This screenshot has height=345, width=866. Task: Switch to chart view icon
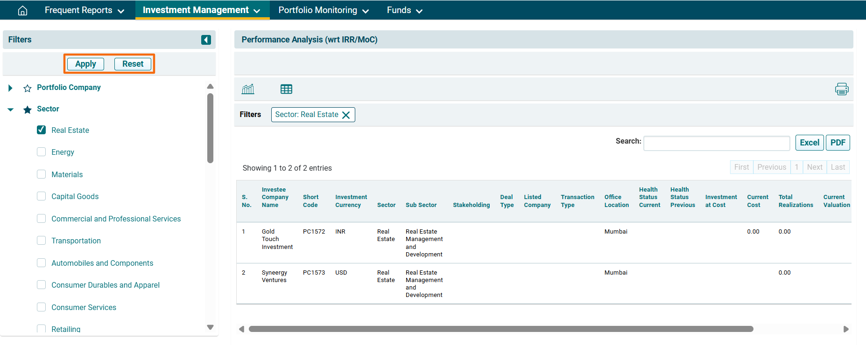[x=248, y=89]
